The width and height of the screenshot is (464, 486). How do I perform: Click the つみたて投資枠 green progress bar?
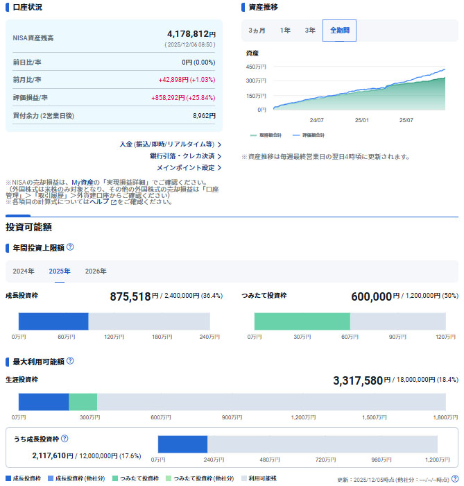(302, 321)
